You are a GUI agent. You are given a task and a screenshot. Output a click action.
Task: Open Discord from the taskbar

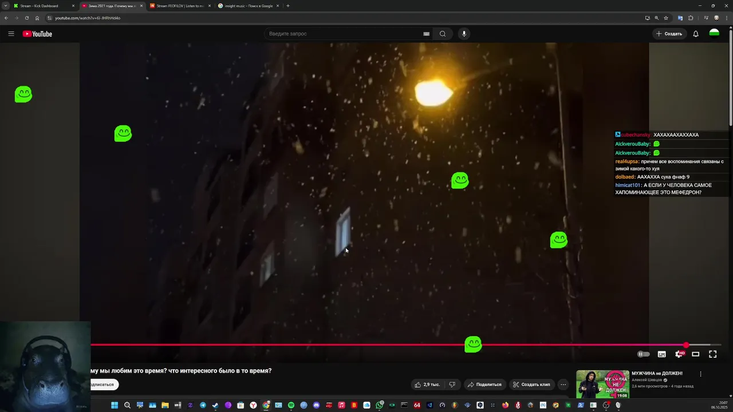click(x=316, y=405)
